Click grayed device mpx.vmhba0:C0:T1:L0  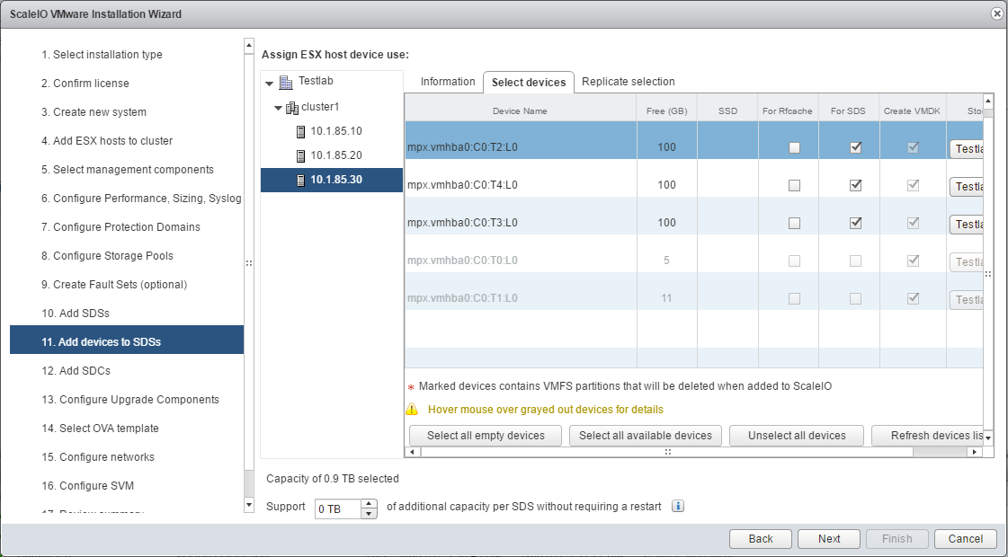pos(462,299)
